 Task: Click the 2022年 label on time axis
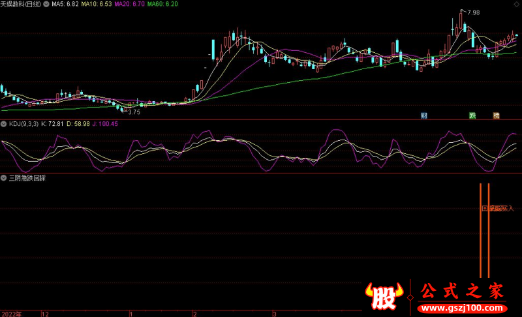click(x=12, y=314)
